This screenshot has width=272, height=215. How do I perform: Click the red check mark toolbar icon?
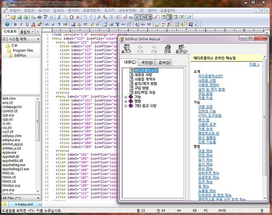[155, 17]
